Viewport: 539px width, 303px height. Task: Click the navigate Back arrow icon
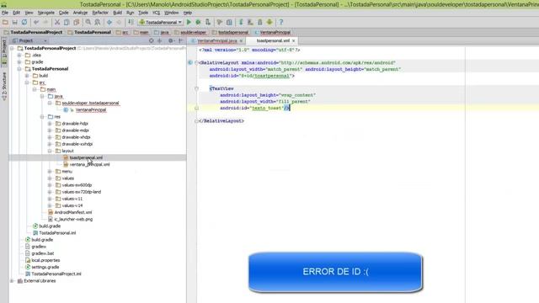109,23
